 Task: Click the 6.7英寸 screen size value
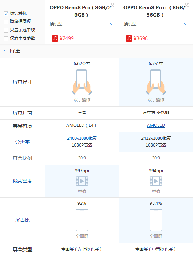point(156,64)
